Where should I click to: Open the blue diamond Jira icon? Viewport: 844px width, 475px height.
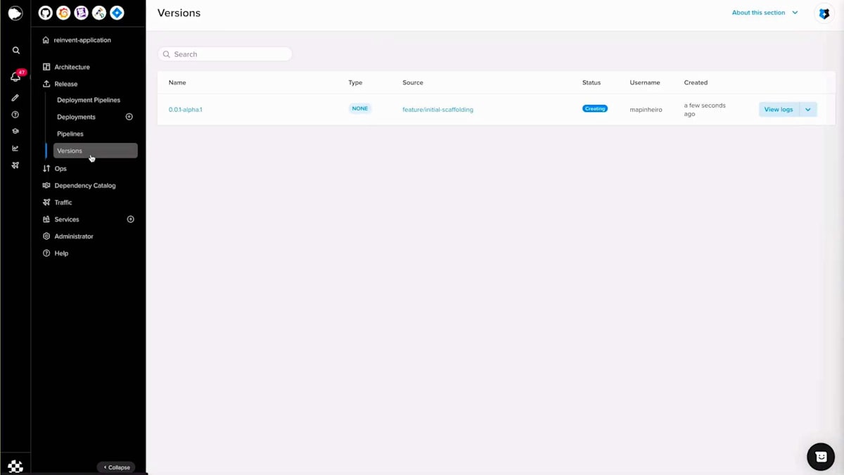[x=117, y=13]
